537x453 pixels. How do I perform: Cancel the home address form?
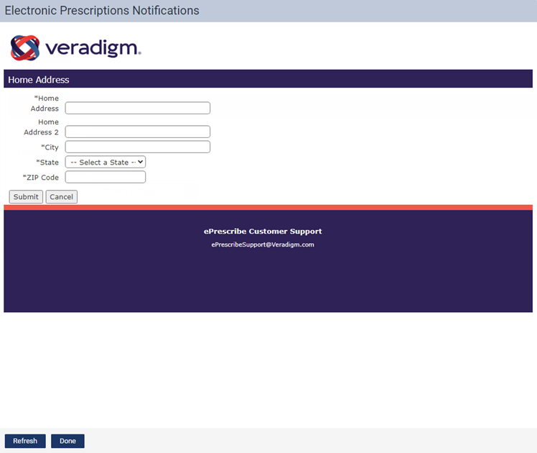(61, 197)
